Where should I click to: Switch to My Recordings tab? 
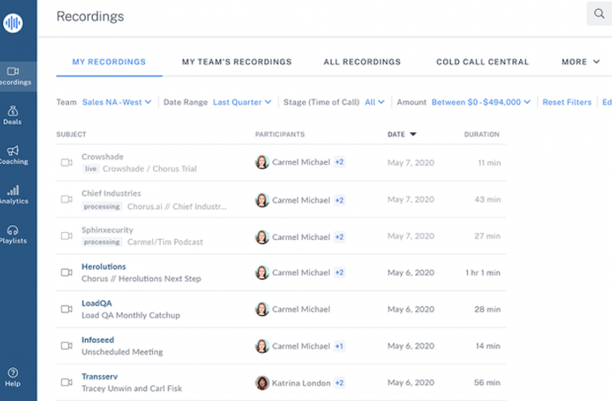109,61
